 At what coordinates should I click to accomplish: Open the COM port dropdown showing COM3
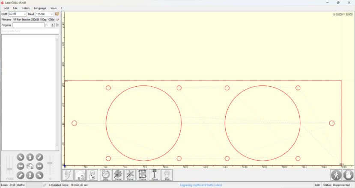click(x=18, y=14)
